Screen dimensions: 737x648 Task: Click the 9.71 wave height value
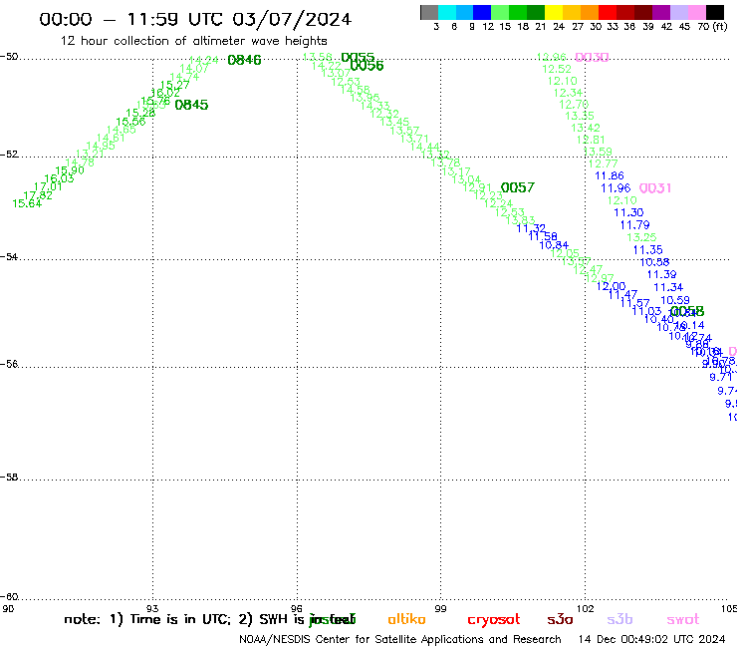tap(720, 377)
